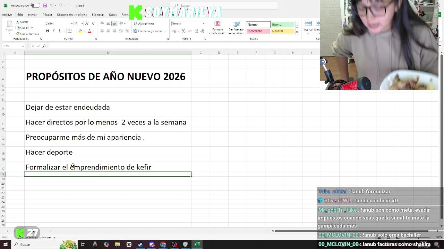Activate Copiar formato paintbrush
This screenshot has height=249, width=444.
(27, 34)
